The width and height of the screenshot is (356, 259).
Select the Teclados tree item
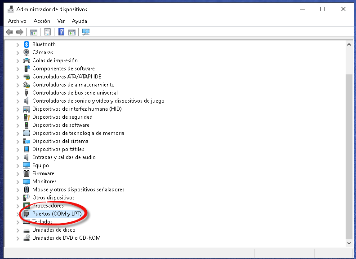tap(42, 222)
